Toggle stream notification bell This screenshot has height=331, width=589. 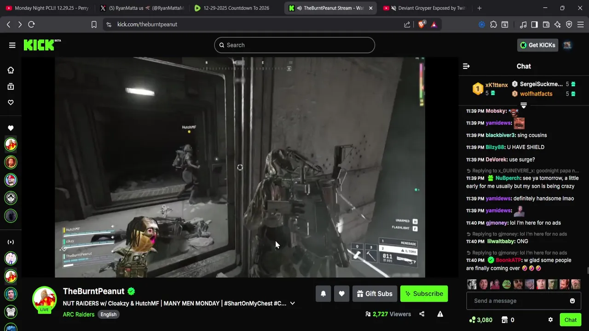tap(323, 294)
